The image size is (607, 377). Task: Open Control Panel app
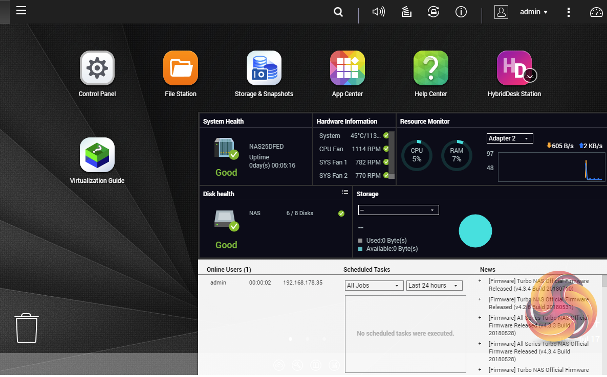[97, 74]
